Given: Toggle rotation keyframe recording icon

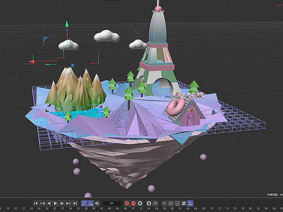Looking at the screenshot, I should [x=171, y=203].
